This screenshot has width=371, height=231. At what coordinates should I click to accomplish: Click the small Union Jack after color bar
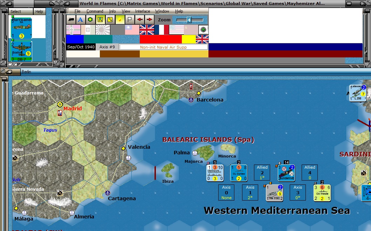pyautogui.click(x=202, y=39)
